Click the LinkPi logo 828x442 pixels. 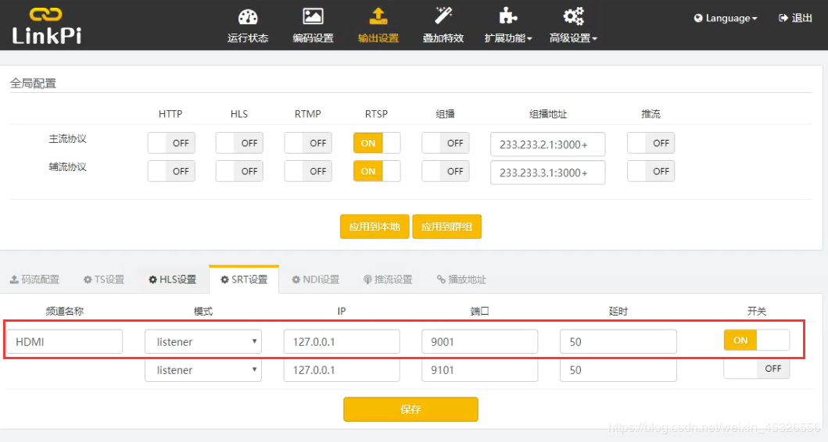click(46, 25)
